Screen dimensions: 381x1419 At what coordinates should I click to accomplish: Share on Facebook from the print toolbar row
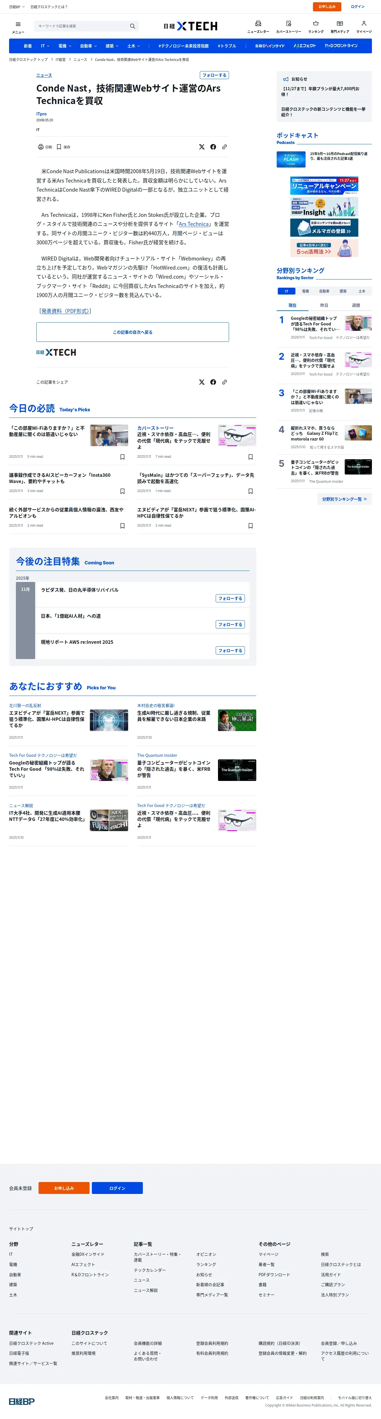(213, 147)
